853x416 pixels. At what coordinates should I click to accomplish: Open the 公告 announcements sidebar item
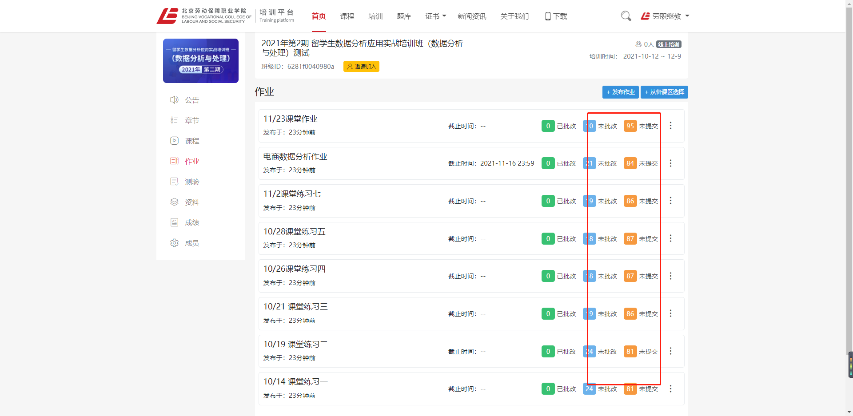click(x=191, y=100)
